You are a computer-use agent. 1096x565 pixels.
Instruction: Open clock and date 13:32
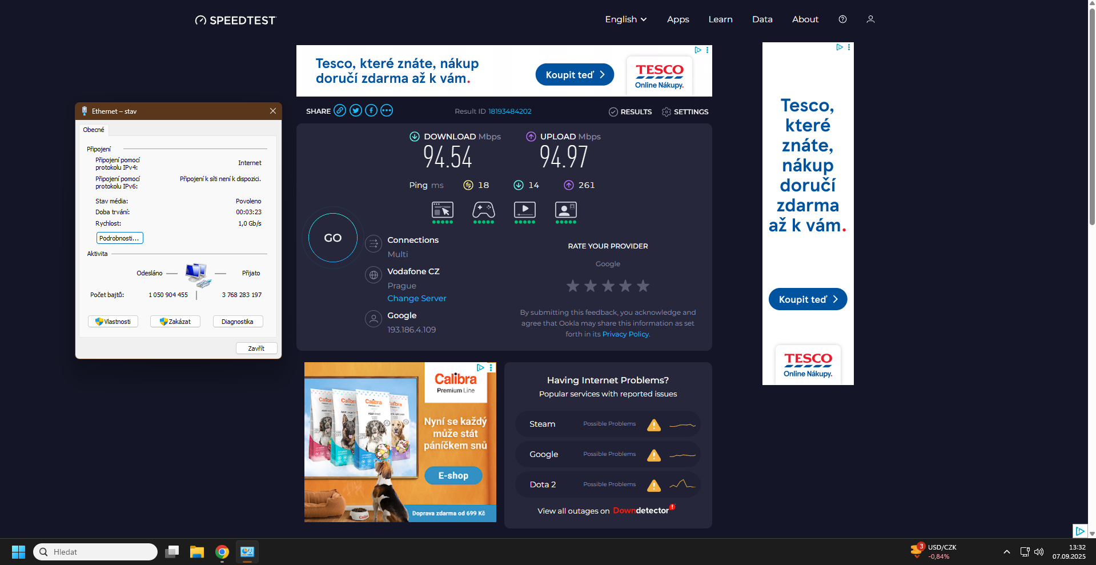[1069, 552]
